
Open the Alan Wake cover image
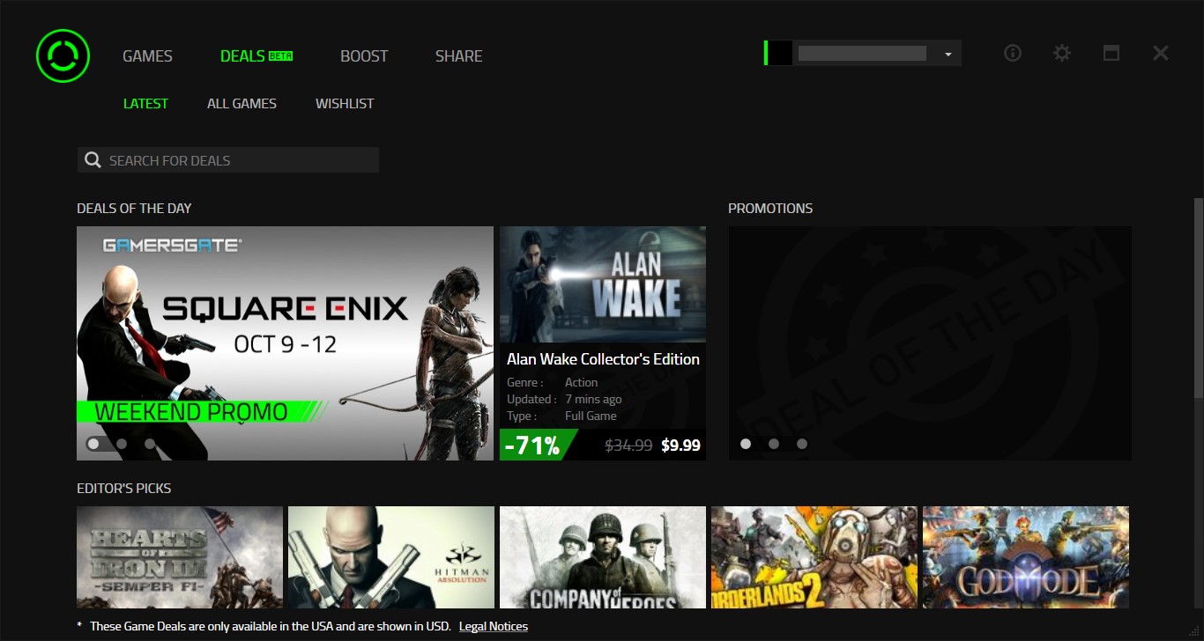pyautogui.click(x=603, y=284)
